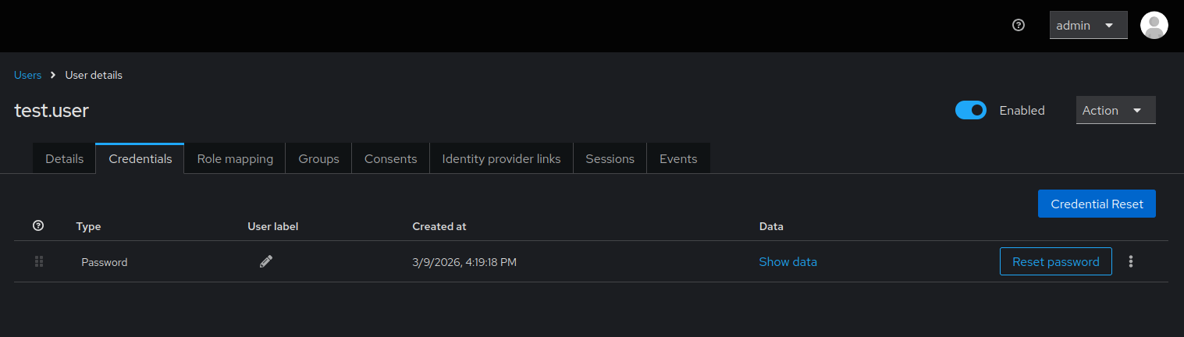Switch to the Events tab
Viewport: 1184px width, 337px height.
pos(678,158)
